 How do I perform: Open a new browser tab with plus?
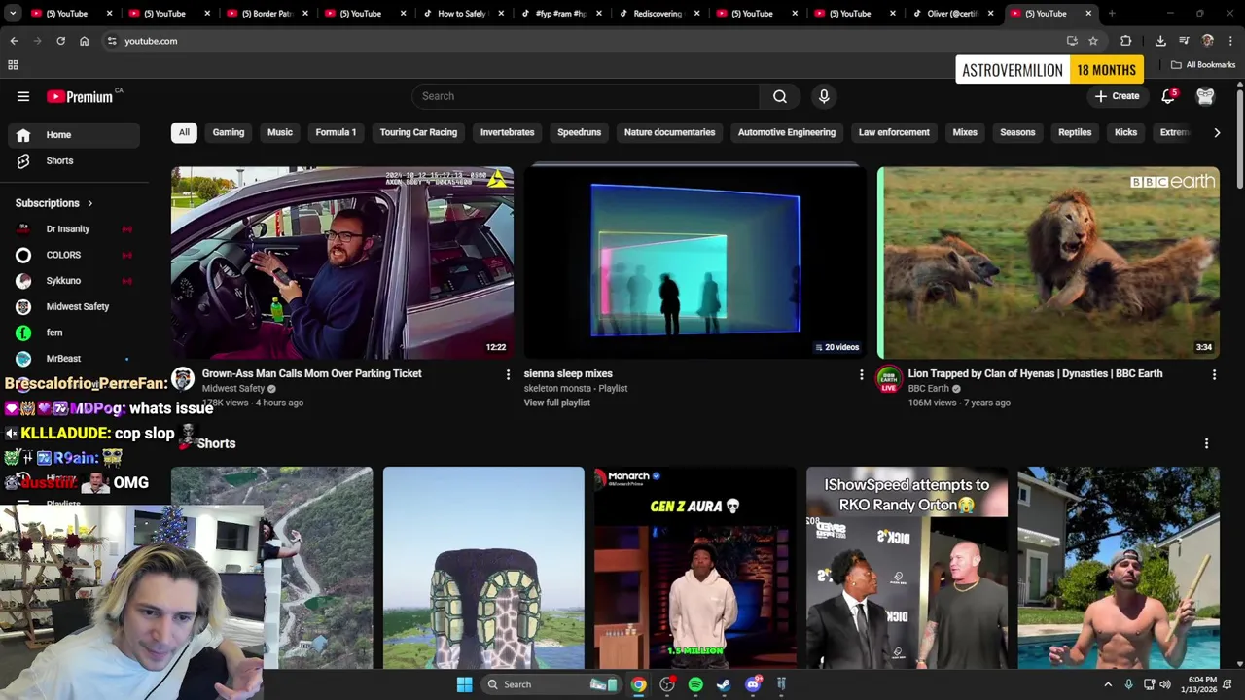point(1112,14)
